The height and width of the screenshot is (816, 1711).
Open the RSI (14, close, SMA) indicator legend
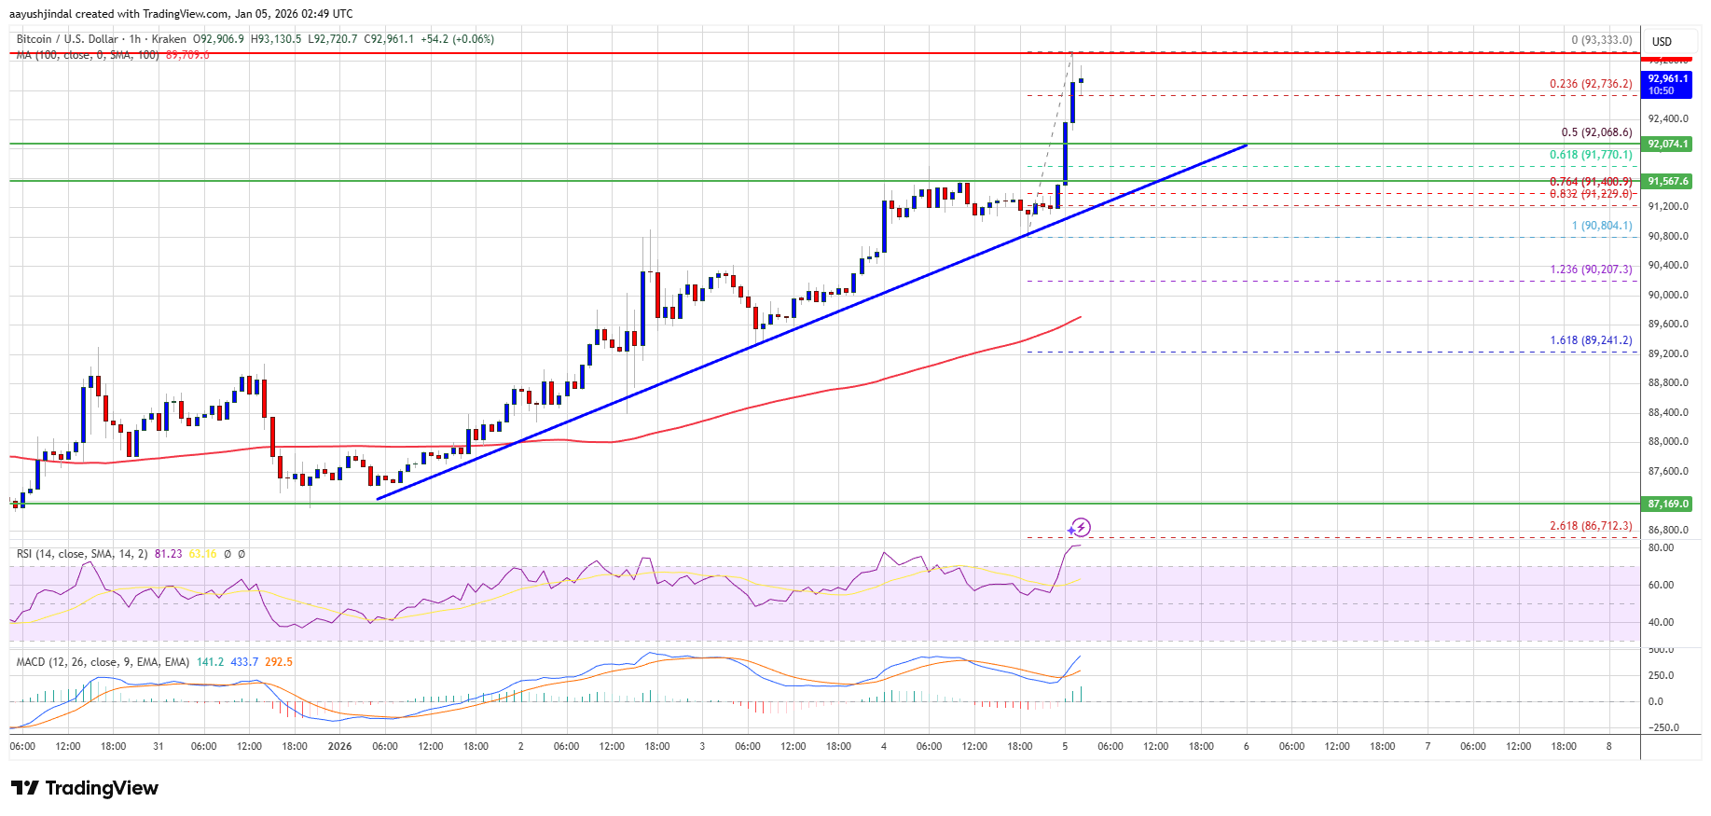coord(82,554)
